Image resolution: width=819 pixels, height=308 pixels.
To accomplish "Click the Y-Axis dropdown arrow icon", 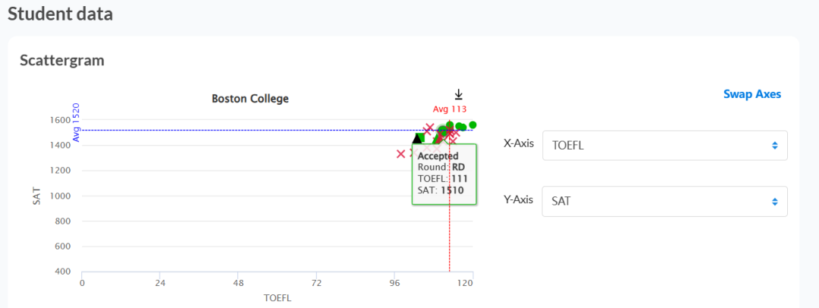I will coord(774,201).
